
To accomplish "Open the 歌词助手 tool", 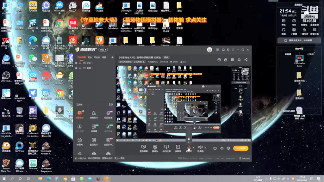I will pyautogui.click(x=94, y=142).
